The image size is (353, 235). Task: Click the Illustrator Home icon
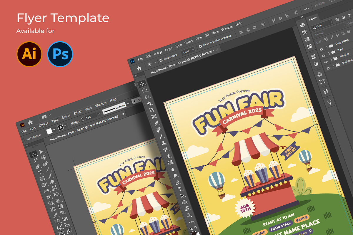[30, 122]
